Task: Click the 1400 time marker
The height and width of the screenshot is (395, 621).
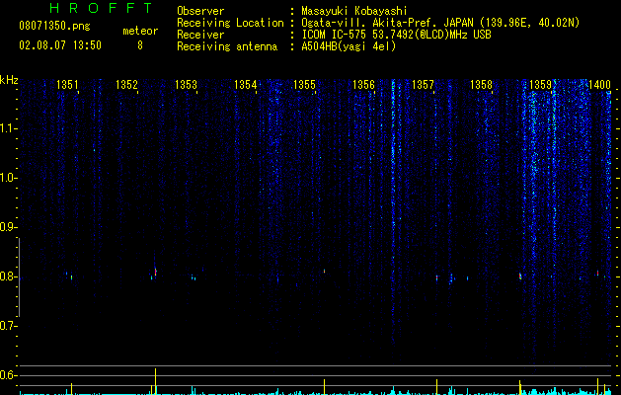Action: click(599, 85)
